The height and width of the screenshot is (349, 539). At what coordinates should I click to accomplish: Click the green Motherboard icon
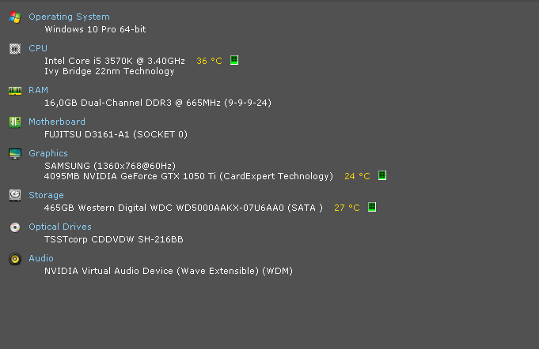15,122
